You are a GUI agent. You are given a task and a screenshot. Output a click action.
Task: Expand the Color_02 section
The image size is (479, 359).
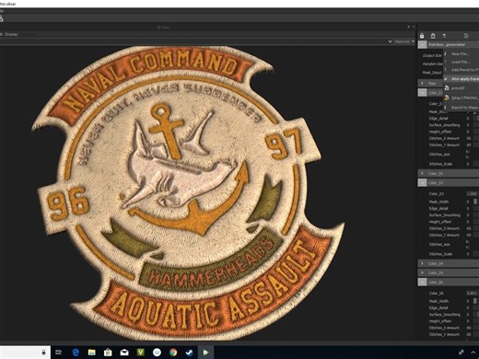point(422,173)
